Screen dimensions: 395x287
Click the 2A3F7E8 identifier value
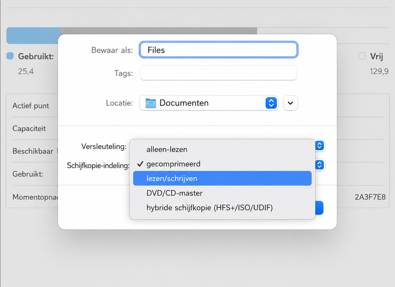(370, 197)
